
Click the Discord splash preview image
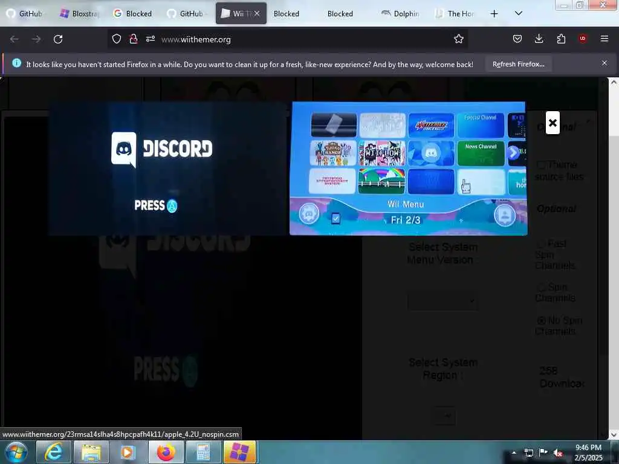[169, 169]
